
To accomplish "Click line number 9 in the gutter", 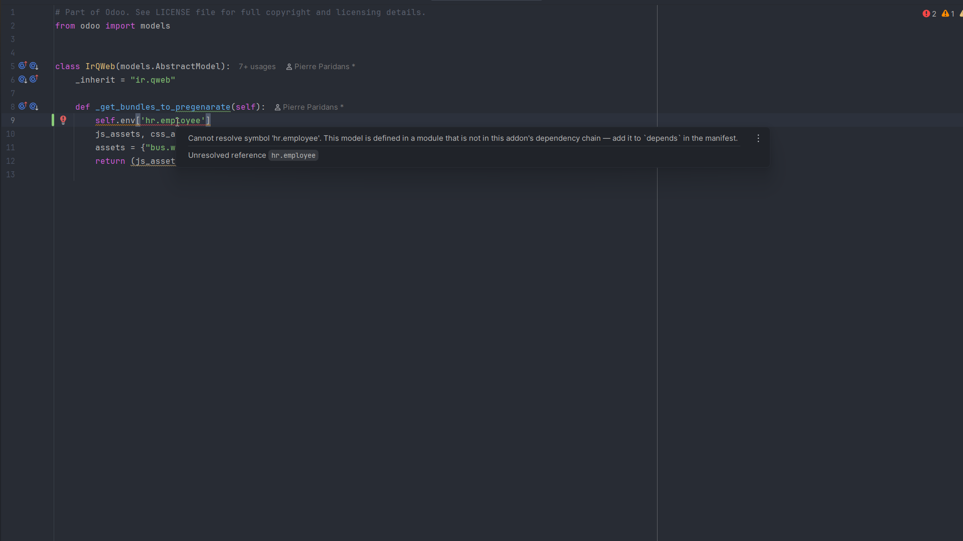I will click(13, 121).
